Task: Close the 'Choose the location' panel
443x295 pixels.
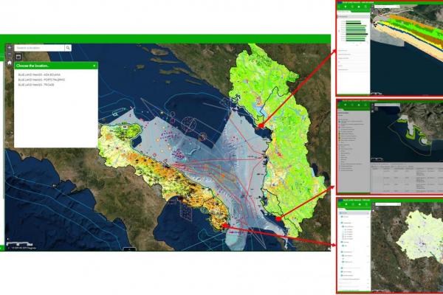Action: (x=95, y=66)
